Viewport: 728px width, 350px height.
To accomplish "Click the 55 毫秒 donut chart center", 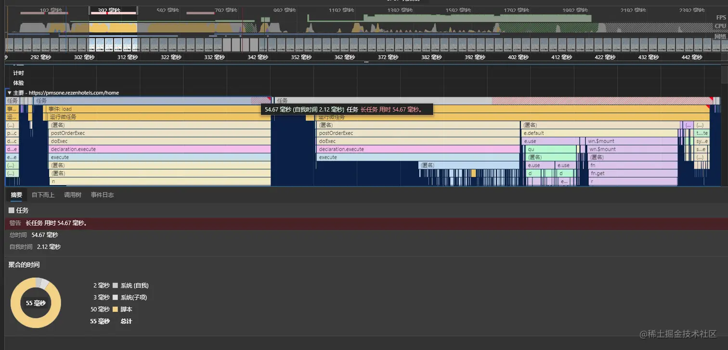I will pyautogui.click(x=36, y=303).
